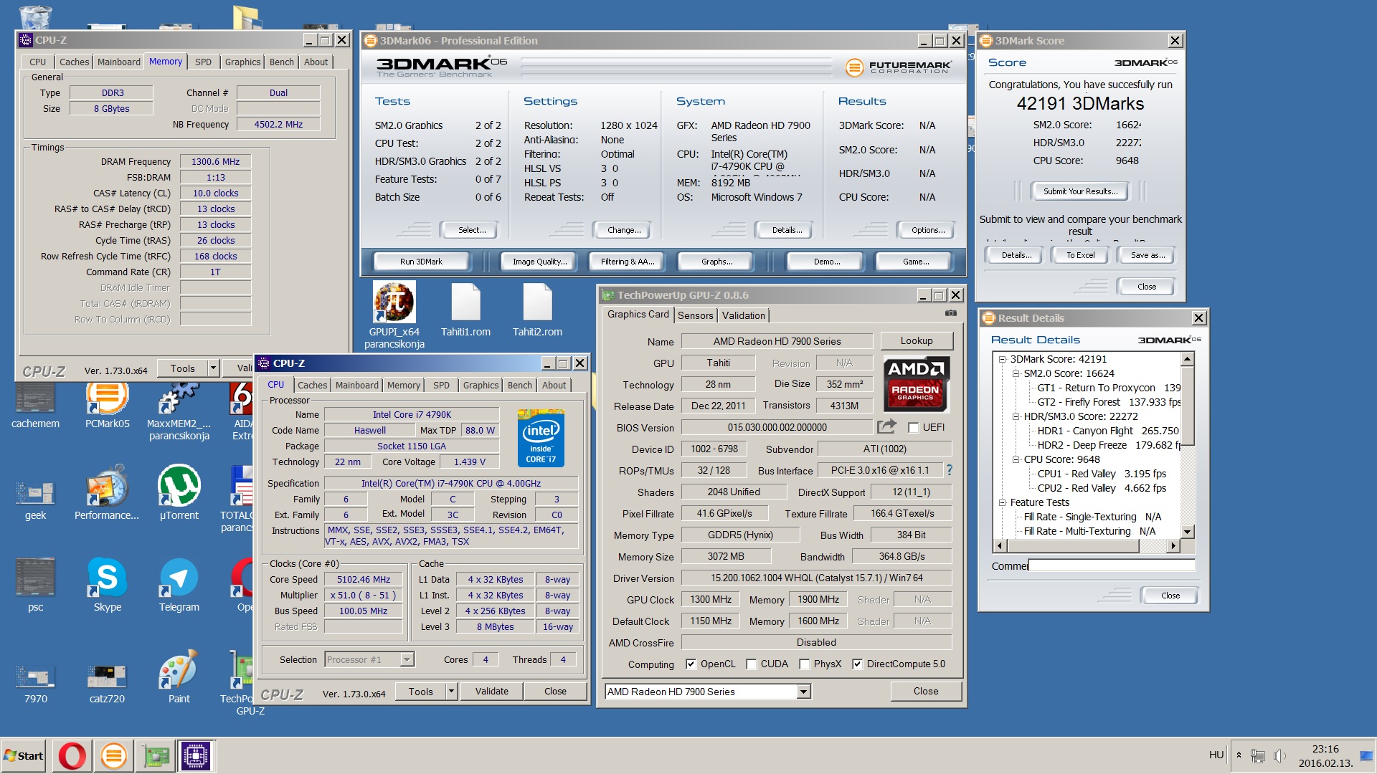
Task: Click the Run 3DMark button
Action: click(x=421, y=262)
